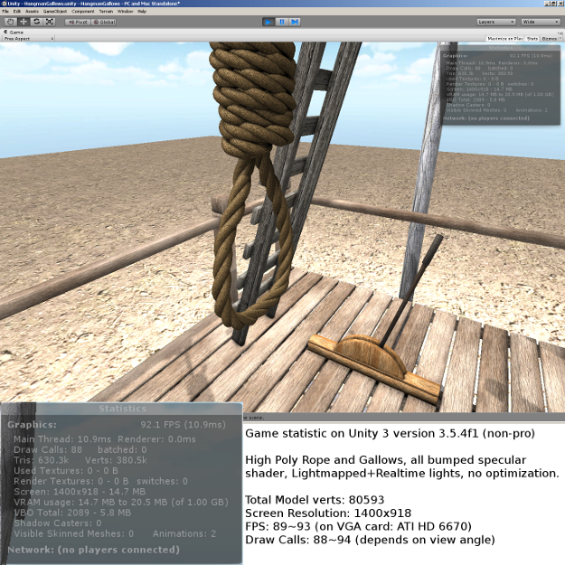Click the 'Game statistic on Unity 3' caption line
Viewport: 565px width, 565px height.
pyautogui.click(x=390, y=434)
